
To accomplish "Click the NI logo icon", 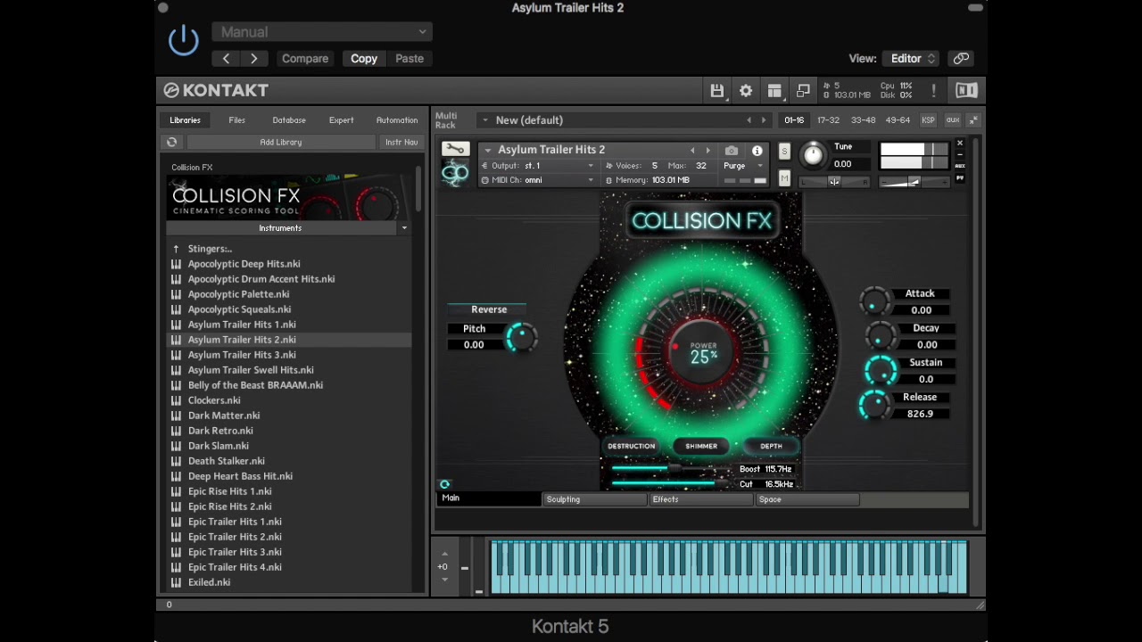I will coord(966,90).
